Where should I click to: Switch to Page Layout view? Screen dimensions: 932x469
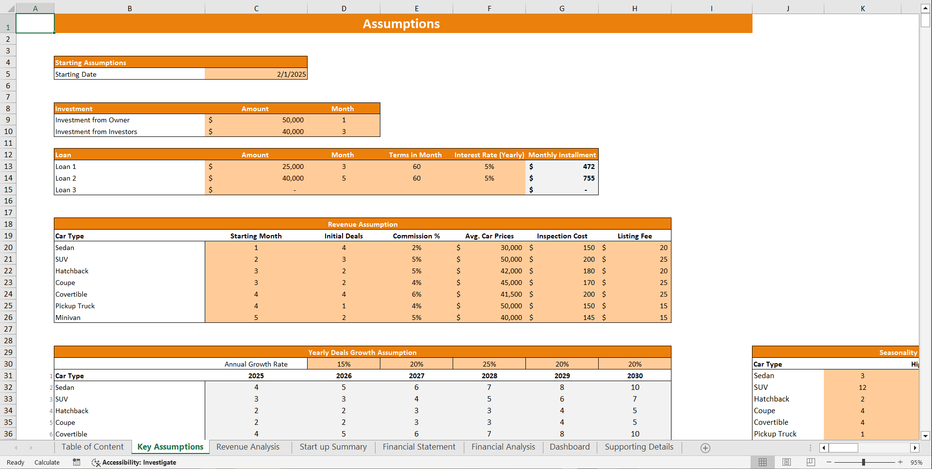click(786, 462)
